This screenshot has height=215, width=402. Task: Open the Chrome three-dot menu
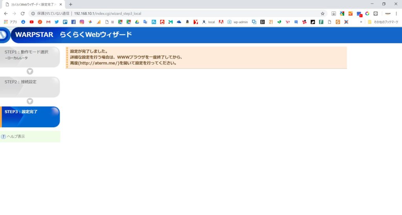[x=397, y=13]
